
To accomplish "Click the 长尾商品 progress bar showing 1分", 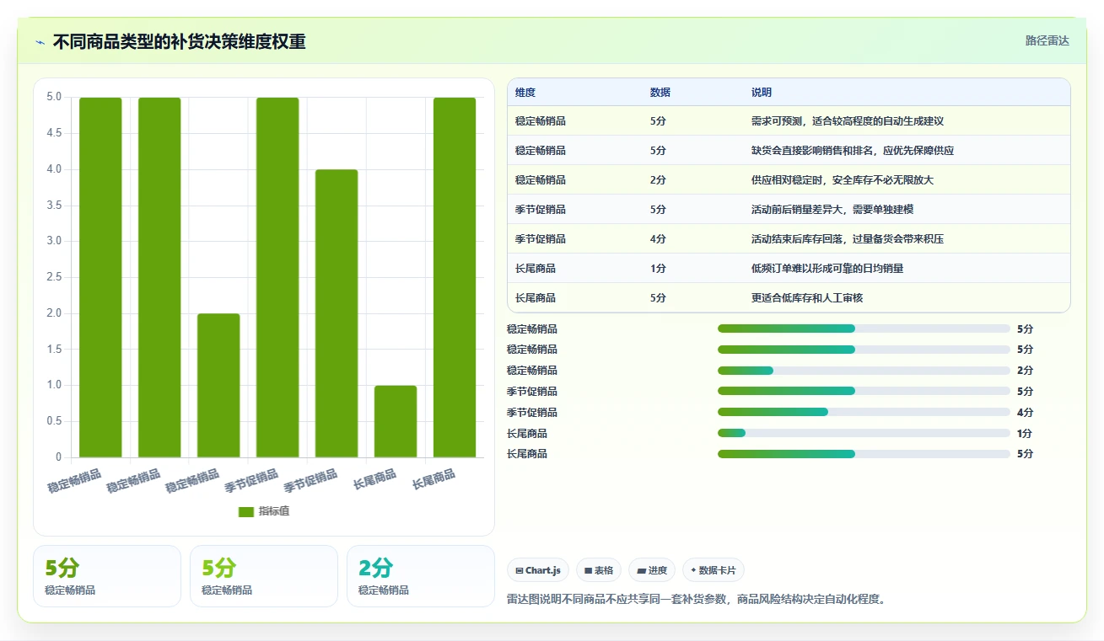I will [x=864, y=433].
